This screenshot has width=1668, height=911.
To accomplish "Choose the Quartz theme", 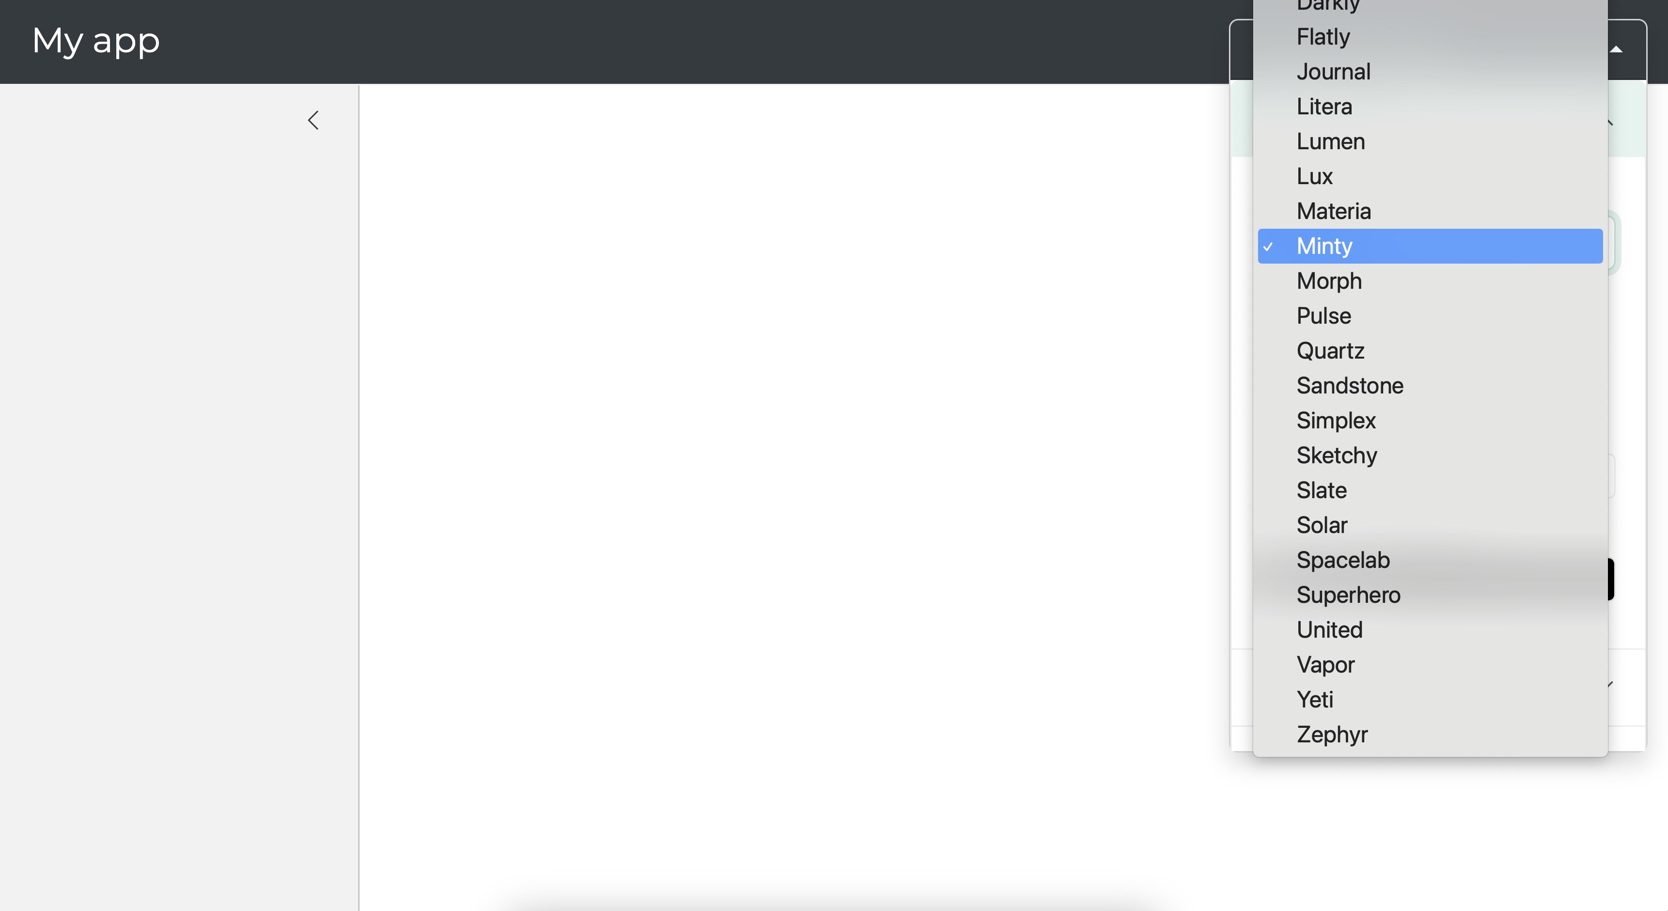I will point(1430,351).
